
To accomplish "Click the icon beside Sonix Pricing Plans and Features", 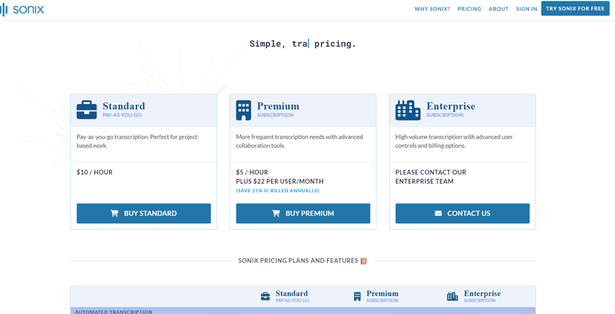I will (x=364, y=261).
